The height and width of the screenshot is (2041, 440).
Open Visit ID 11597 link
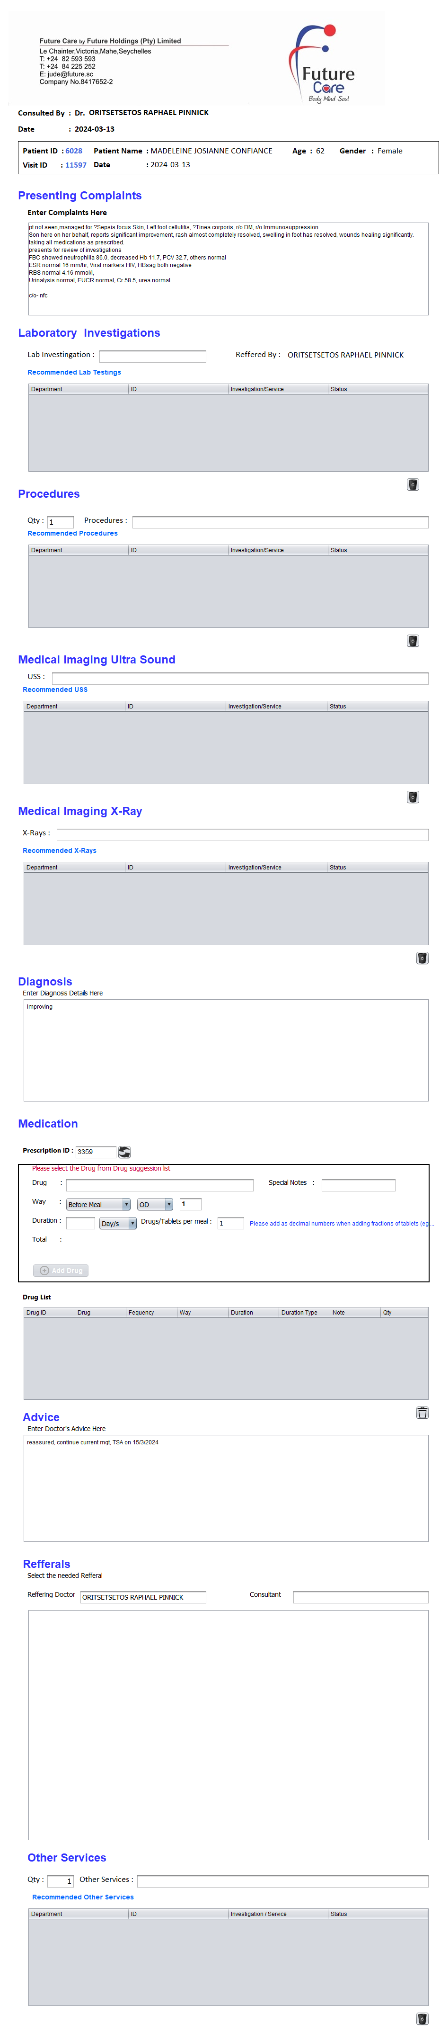76,165
